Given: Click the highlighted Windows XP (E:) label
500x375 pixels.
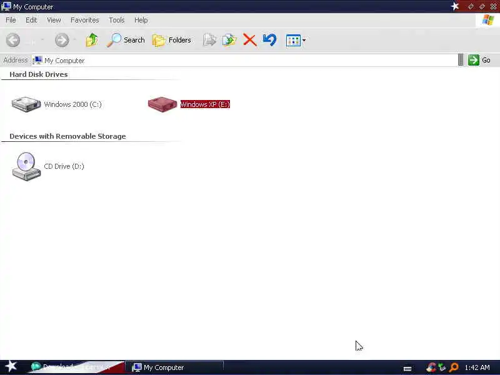Looking at the screenshot, I should point(205,104).
